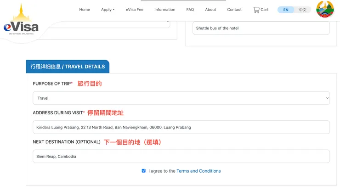Open the Contact page
The height and width of the screenshot is (191, 340).
click(234, 10)
